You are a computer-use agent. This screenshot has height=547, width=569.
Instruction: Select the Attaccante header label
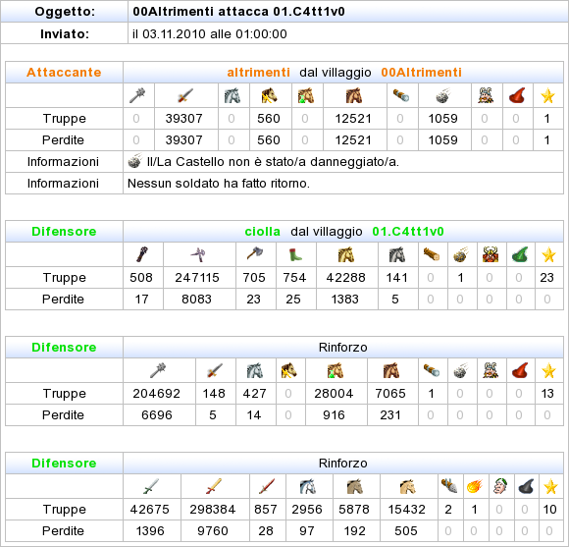click(64, 73)
